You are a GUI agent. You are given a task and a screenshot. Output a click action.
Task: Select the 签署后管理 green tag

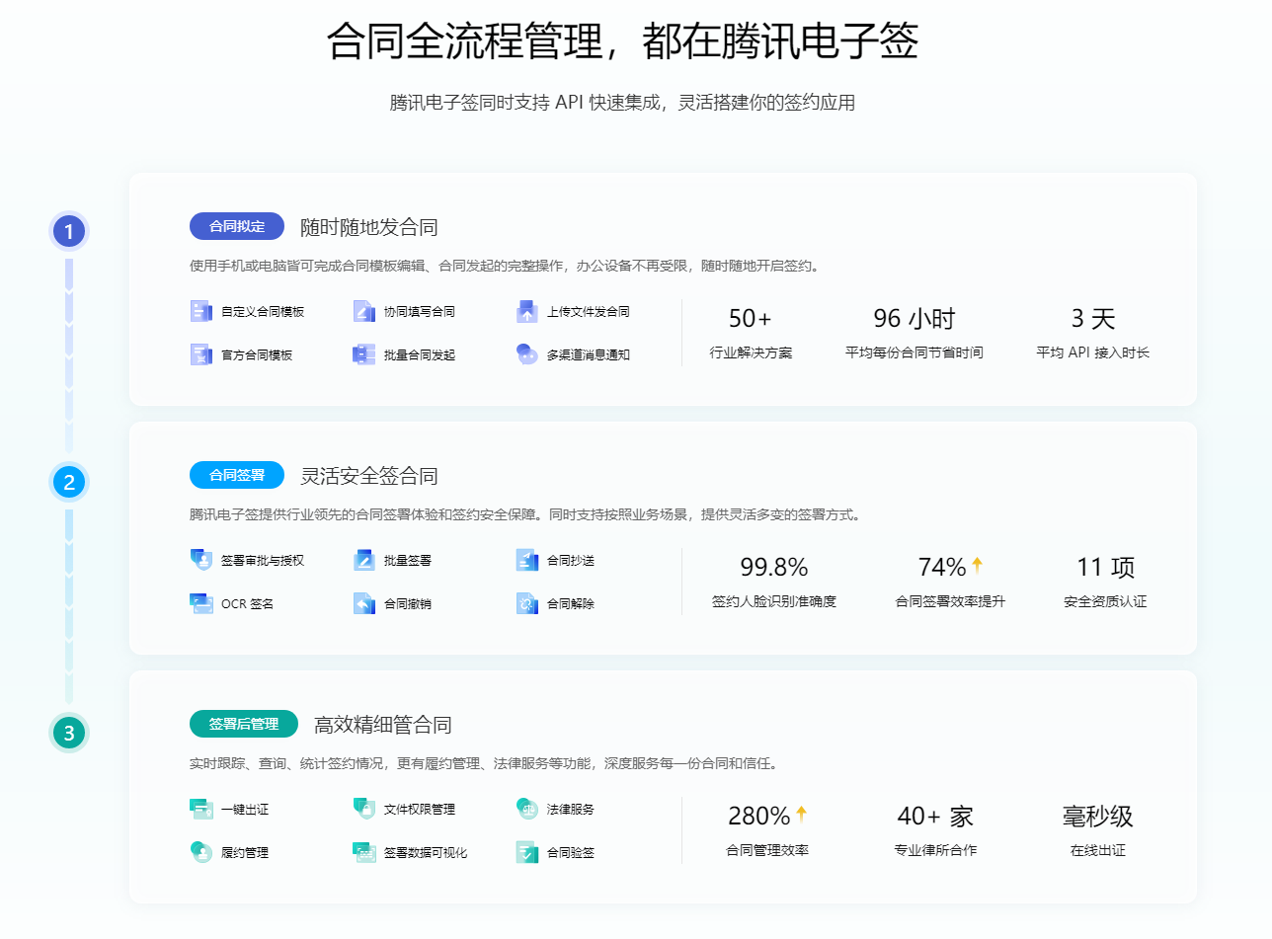coord(244,724)
